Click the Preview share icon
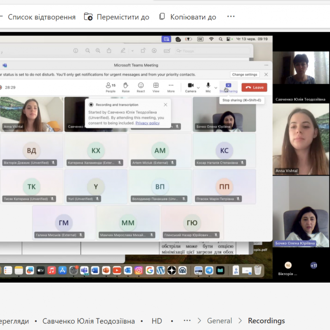The width and height of the screenshot is (330, 330). coord(109,50)
